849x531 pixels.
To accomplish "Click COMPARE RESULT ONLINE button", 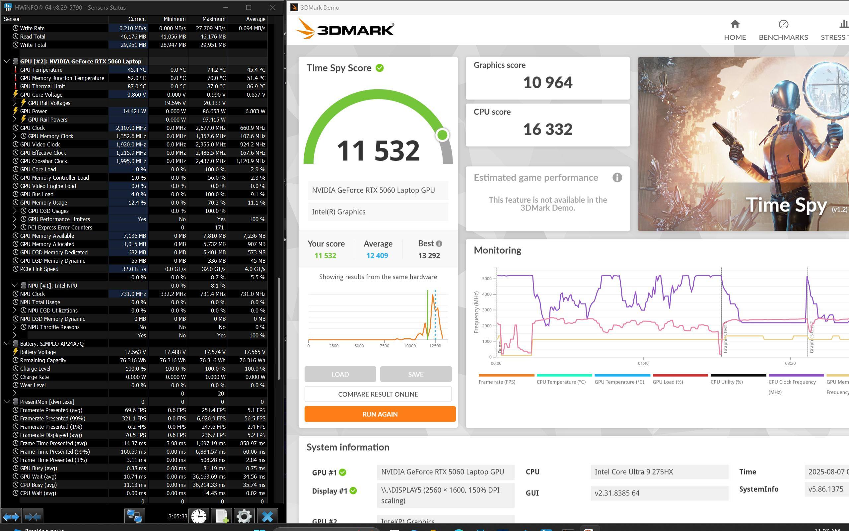I will (378, 394).
